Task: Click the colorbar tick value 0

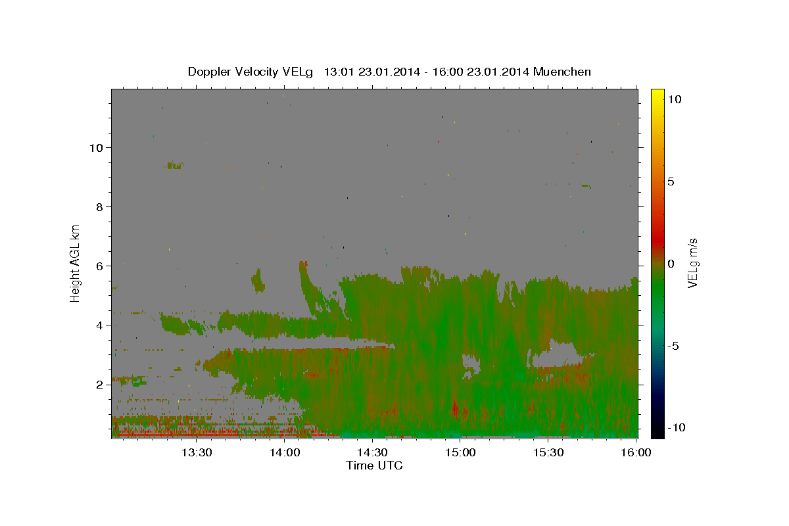Action: pos(671,264)
